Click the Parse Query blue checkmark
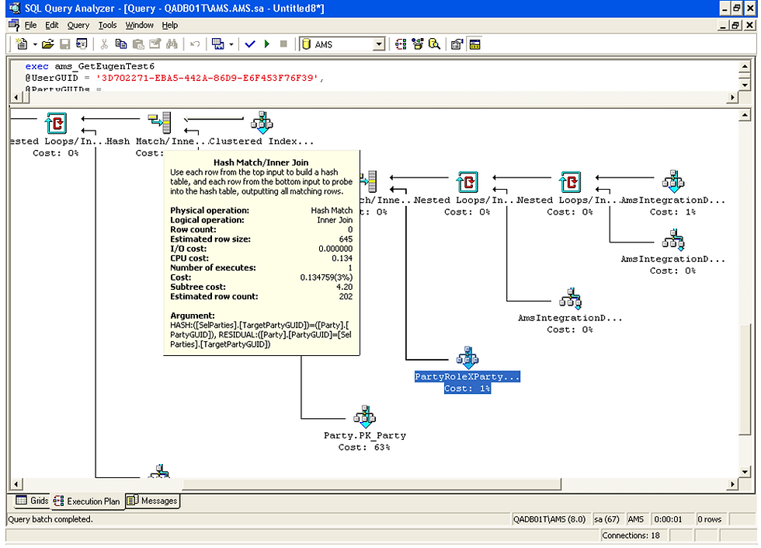 (250, 44)
